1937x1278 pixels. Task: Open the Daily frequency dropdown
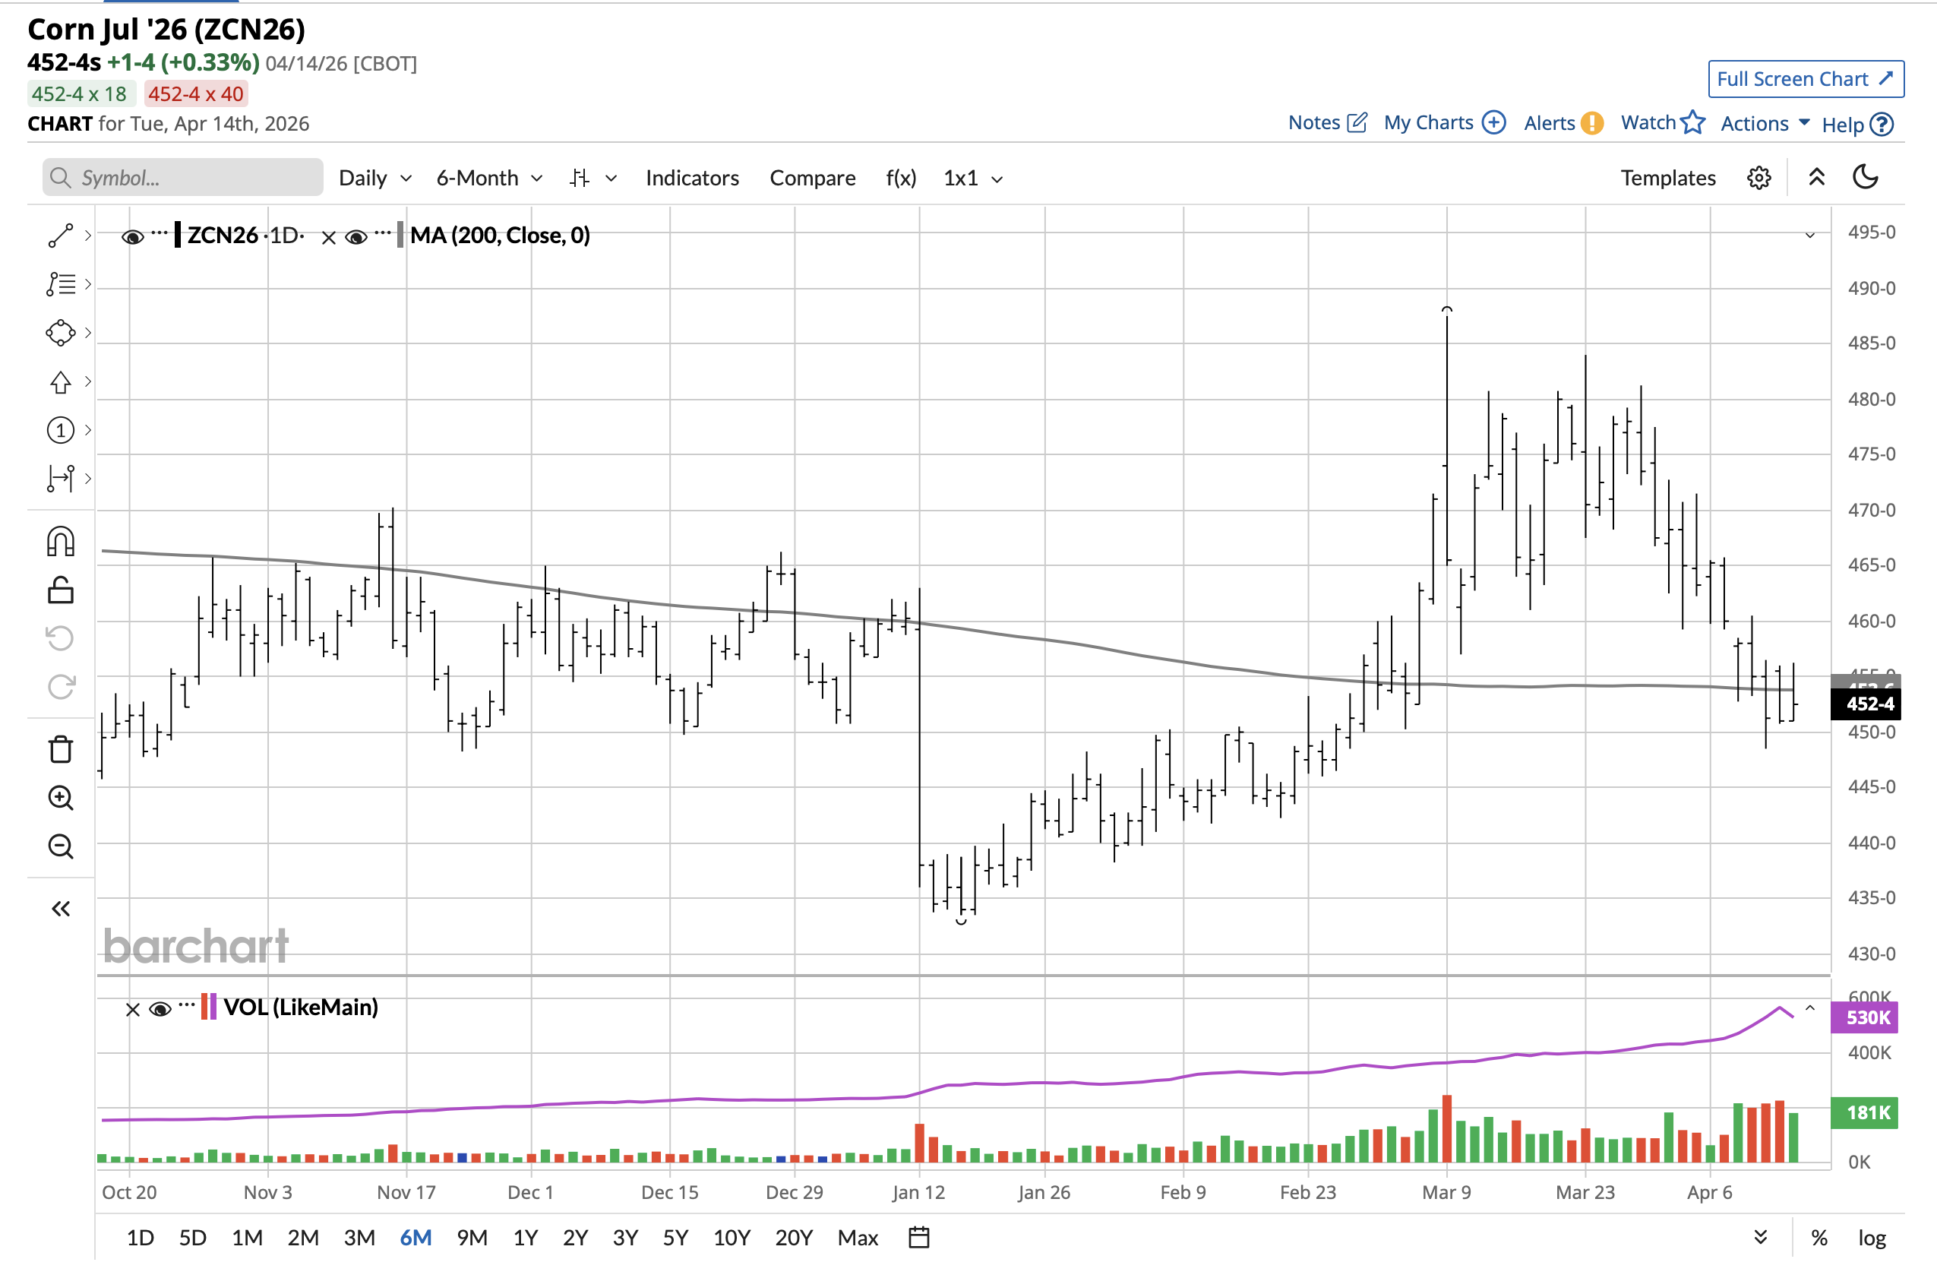click(x=374, y=178)
